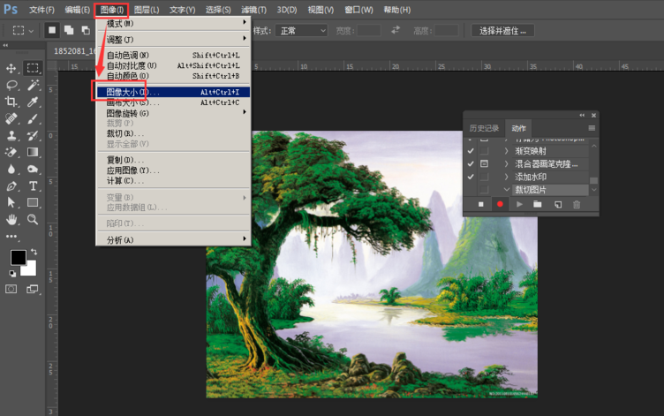Open the 窗口(W) menu

point(358,10)
